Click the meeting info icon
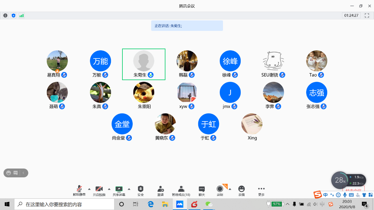 tap(5, 16)
